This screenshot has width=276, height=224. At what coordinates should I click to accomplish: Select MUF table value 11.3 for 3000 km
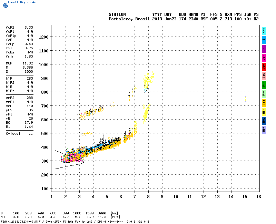[102, 217]
